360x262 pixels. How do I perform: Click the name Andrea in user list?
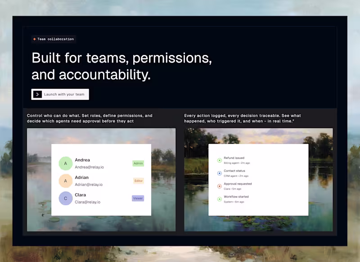pos(82,160)
